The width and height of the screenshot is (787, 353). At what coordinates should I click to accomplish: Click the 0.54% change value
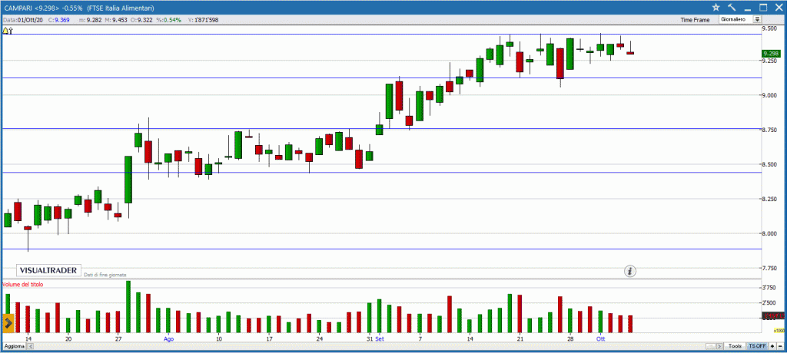click(173, 20)
